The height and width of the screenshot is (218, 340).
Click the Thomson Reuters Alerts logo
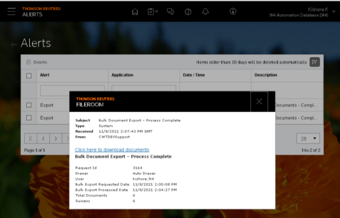[x=41, y=11]
